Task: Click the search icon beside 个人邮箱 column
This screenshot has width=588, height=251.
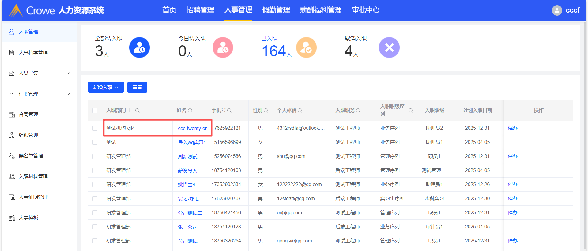Action: tap(300, 111)
